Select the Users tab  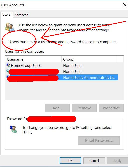(x=6, y=14)
